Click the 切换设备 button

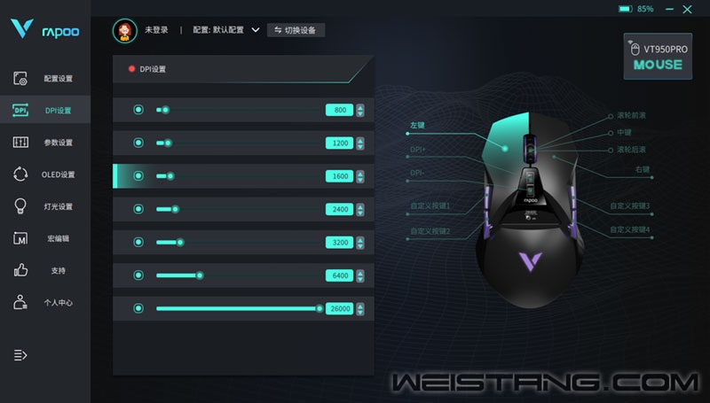(x=296, y=30)
